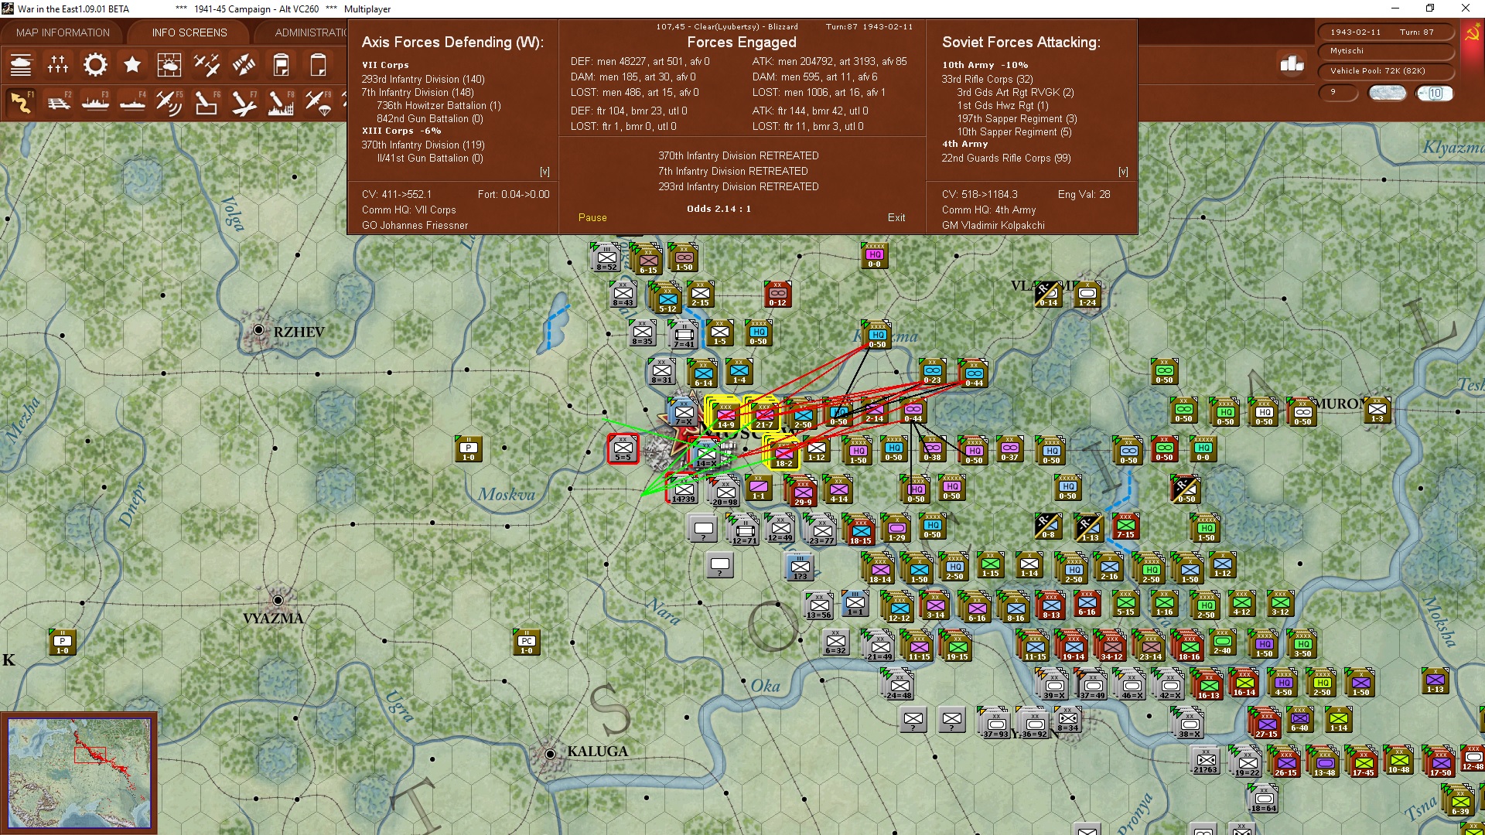Click the bar chart metrics icon
The width and height of the screenshot is (1485, 835).
coord(1292,64)
